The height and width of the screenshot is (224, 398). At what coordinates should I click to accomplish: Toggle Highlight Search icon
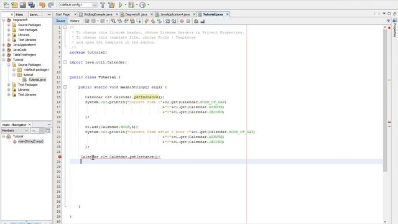tap(132, 21)
